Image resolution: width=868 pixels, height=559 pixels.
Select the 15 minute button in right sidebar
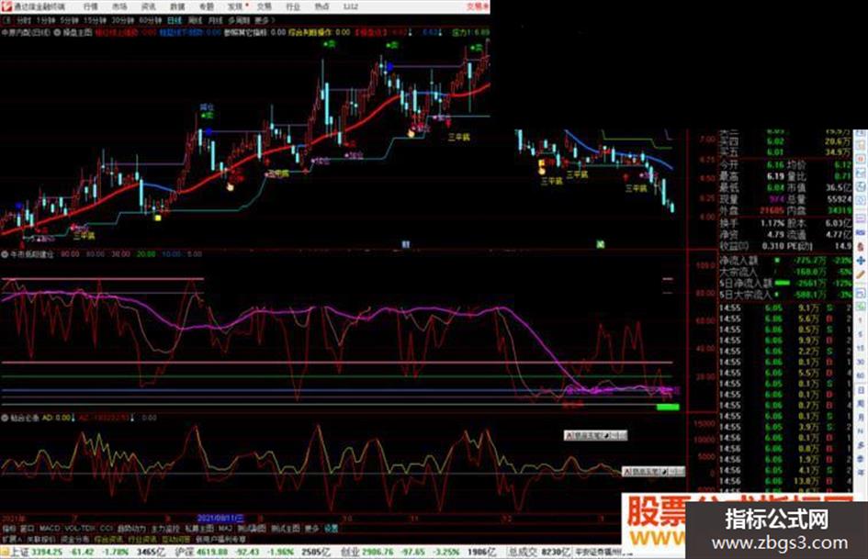[x=861, y=348]
